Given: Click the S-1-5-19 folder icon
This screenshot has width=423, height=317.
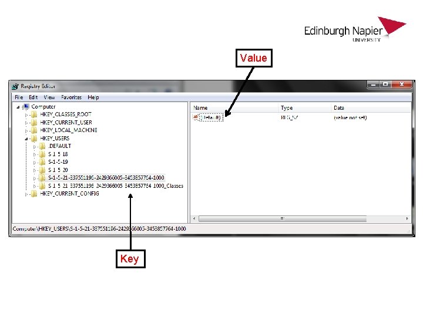Looking at the screenshot, I should 42,162.
